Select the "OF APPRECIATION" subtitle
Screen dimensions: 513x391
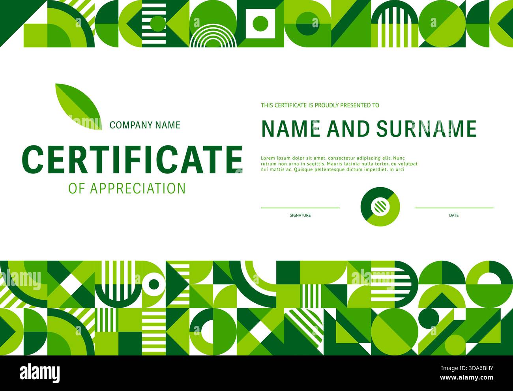127,188
